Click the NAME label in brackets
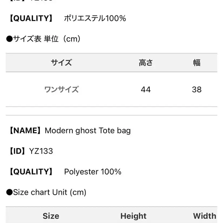This screenshot has width=223, height=223. pyautogui.click(x=25, y=131)
